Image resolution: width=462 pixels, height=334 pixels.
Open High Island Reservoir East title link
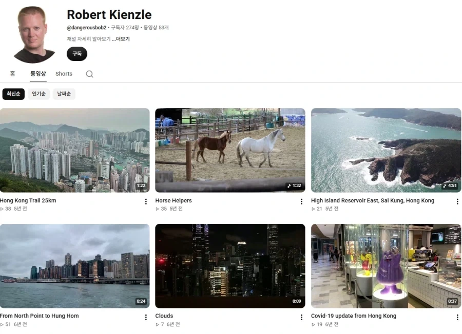[x=373, y=200]
